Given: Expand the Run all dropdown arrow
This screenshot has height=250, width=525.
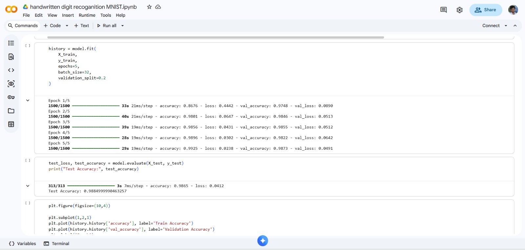Looking at the screenshot, I should pyautogui.click(x=122, y=26).
